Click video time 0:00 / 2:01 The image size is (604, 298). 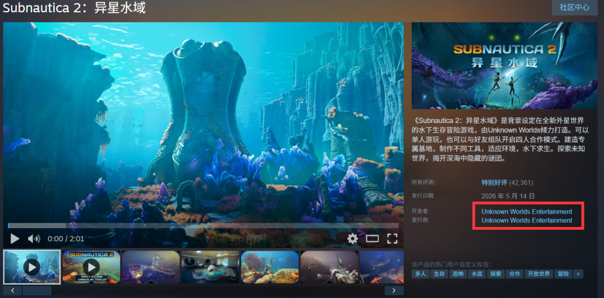tap(66, 239)
